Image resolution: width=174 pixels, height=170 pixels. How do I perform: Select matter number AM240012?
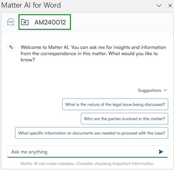50,22
